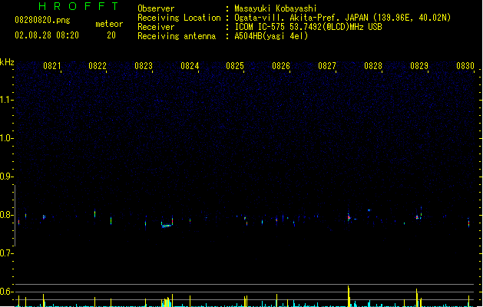The image size is (483, 307).
Task: Click the ICOM IC-575 receiver value
Action: point(309,27)
